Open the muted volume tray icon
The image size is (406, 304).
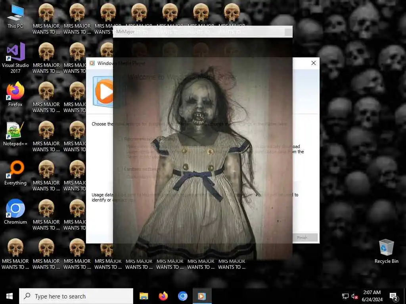tap(355, 296)
